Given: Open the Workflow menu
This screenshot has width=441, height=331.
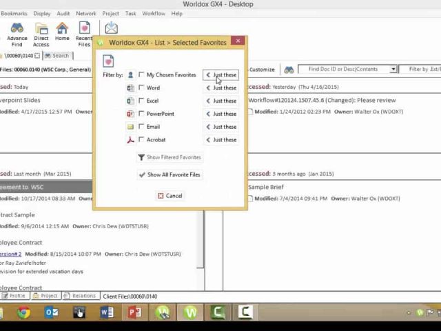Looking at the screenshot, I should point(154,14).
